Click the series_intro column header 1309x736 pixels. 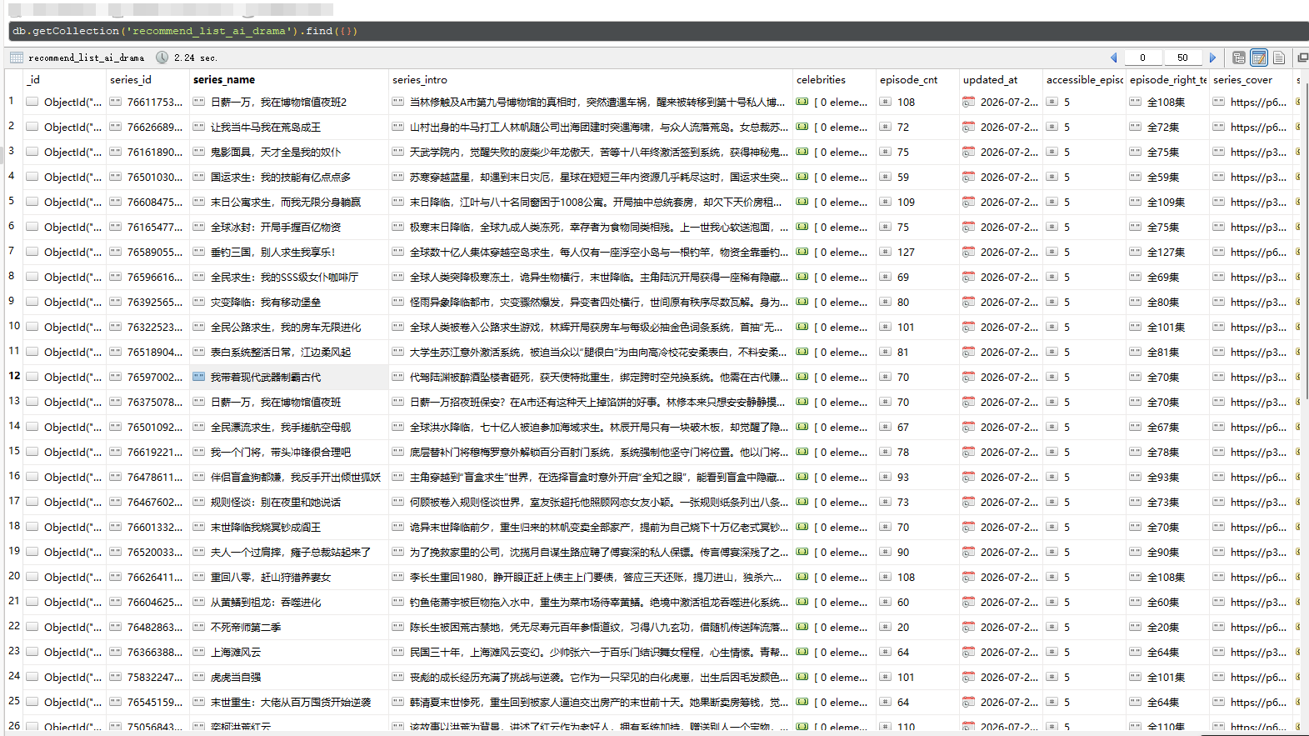click(x=591, y=80)
